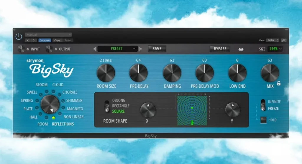This screenshot has width=302, height=164.
Task: Open the View Editor dropdown
Action: point(273,40)
